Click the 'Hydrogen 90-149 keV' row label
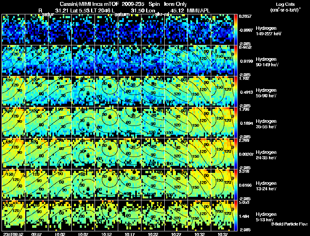This screenshot has height=236, width=310. coord(267,62)
